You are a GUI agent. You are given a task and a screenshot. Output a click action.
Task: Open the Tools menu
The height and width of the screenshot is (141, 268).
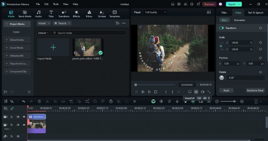56,4
